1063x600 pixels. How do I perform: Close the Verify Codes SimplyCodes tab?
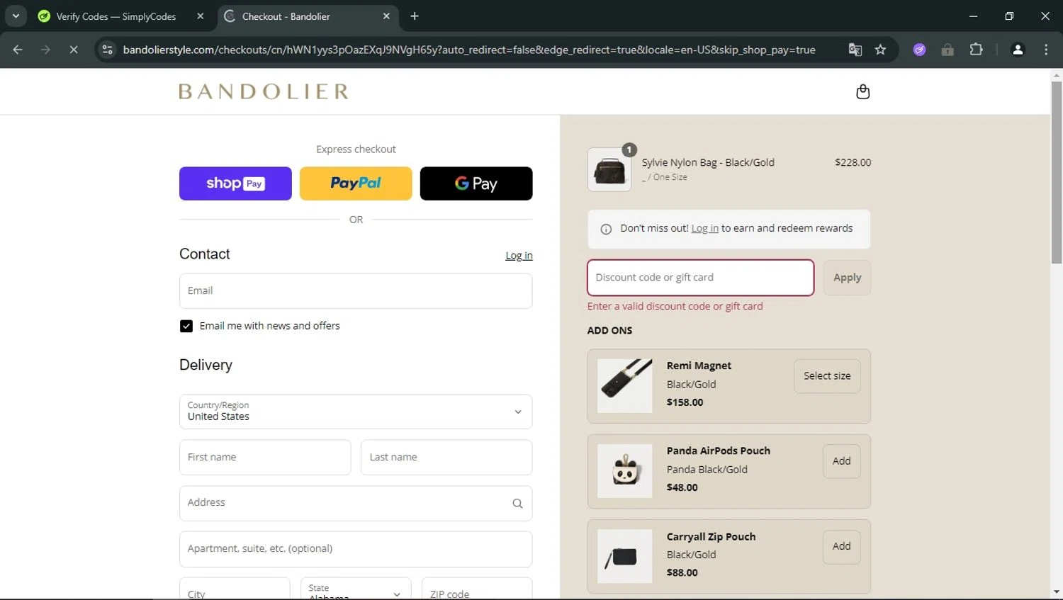(x=201, y=16)
